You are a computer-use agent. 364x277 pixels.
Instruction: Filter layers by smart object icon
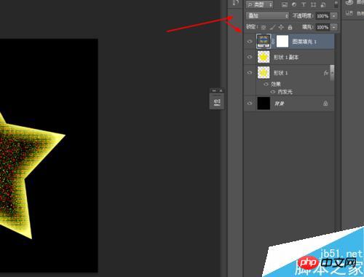click(x=323, y=4)
